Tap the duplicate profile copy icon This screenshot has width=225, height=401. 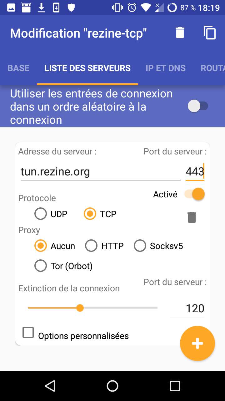[x=210, y=33]
